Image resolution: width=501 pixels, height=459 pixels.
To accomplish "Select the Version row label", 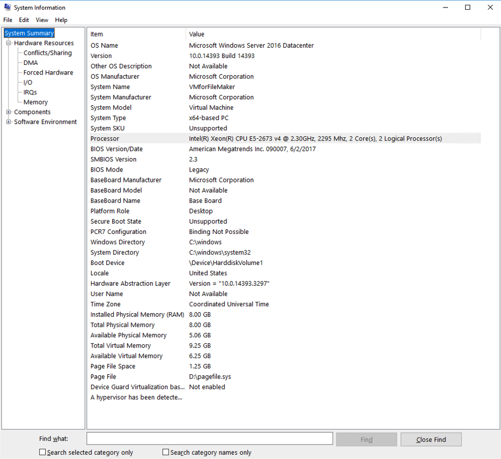I will pyautogui.click(x=101, y=56).
